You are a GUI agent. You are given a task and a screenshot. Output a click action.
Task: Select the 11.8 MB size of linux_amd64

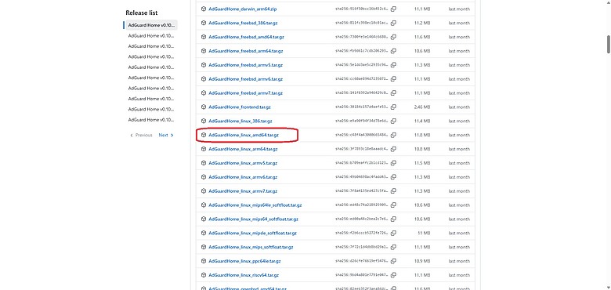(x=423, y=135)
